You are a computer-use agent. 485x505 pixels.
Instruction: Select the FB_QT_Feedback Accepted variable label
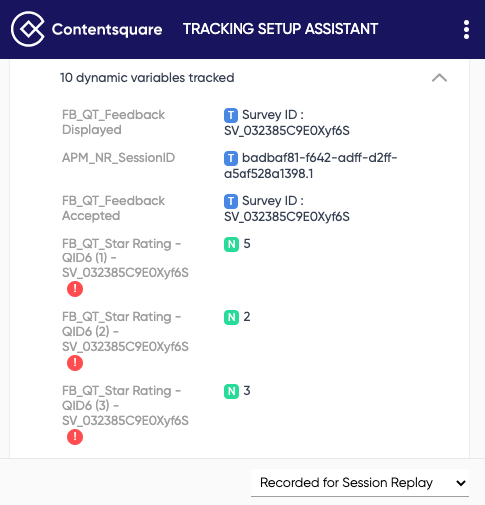pyautogui.click(x=113, y=208)
